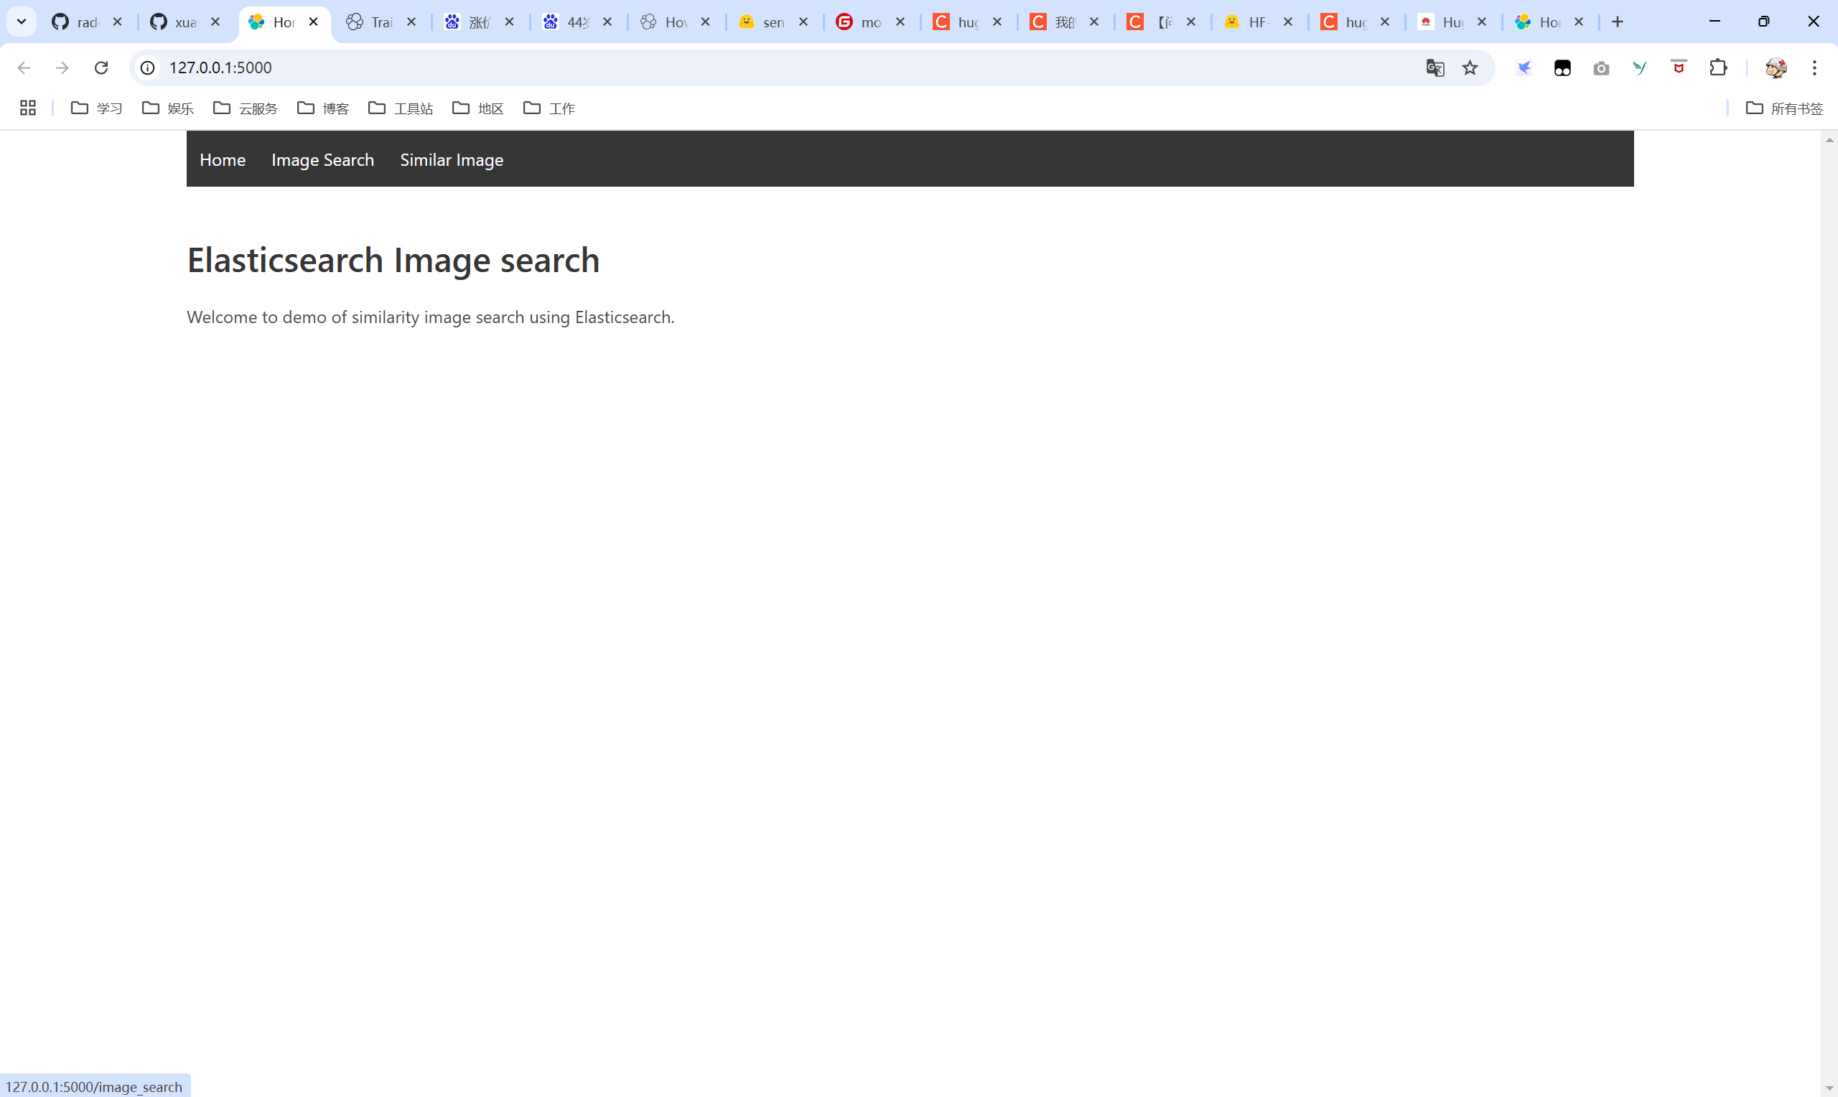Bookmark this page with the star icon
The width and height of the screenshot is (1838, 1097).
(1470, 68)
